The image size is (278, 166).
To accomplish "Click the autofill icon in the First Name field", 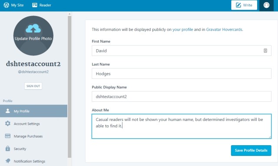I will 265,51.
